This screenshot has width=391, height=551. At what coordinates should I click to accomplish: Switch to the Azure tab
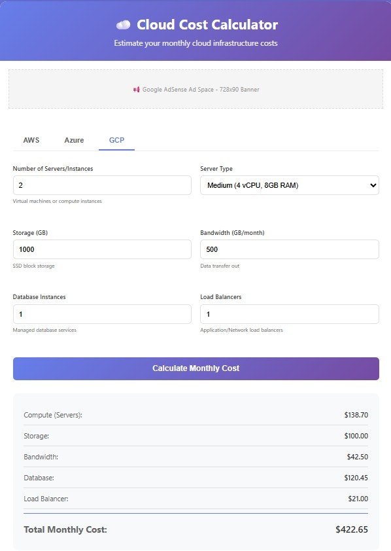(x=74, y=140)
